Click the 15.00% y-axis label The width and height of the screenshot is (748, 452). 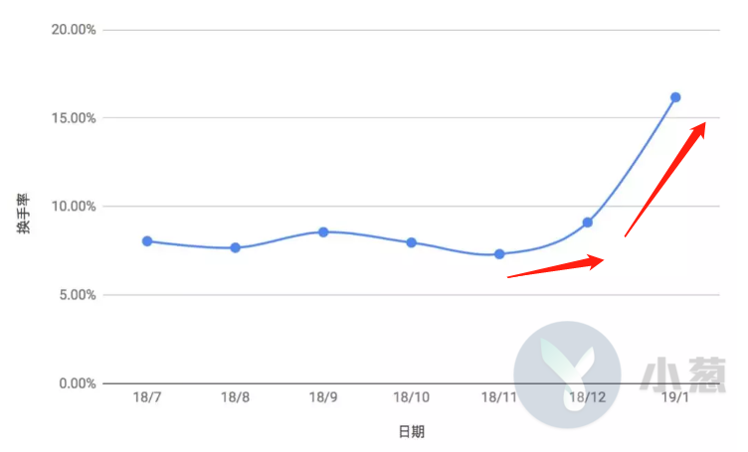point(73,118)
